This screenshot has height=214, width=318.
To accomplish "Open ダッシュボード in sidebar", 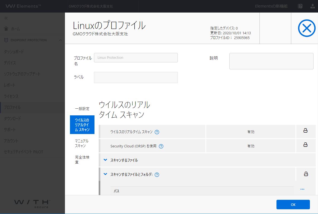I will click(x=14, y=52).
